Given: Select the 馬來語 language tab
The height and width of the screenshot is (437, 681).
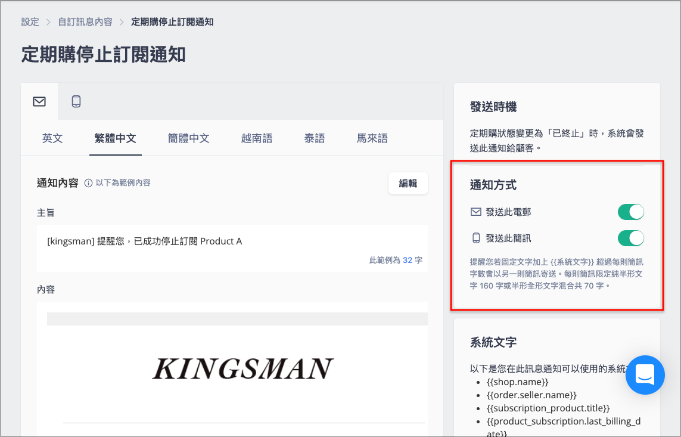Looking at the screenshot, I should pyautogui.click(x=372, y=138).
